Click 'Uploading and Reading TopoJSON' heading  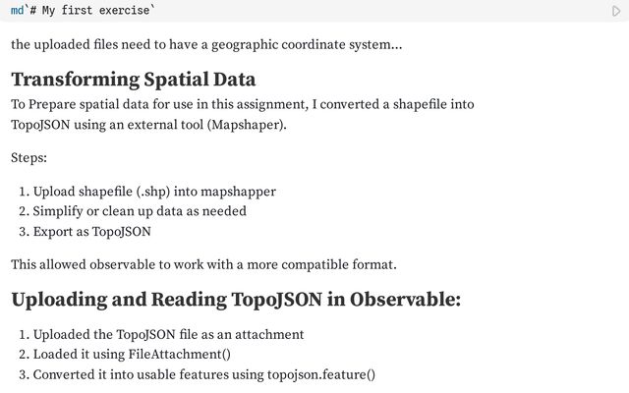pos(235,300)
